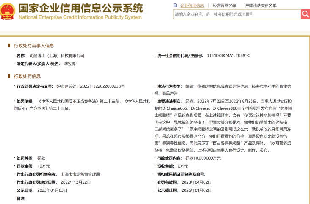This screenshot has height=204, width=310.
Task: Click the 处罚依据 label
Action: (x=25, y=102)
